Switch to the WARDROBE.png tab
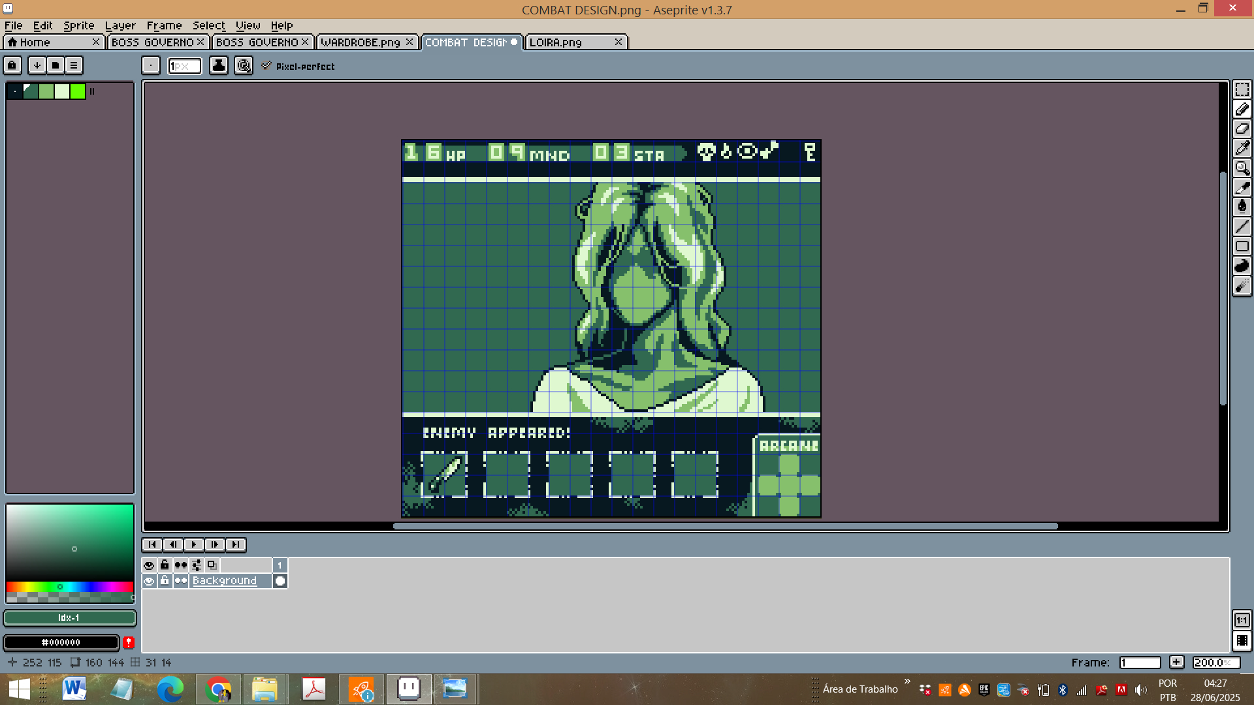Screen dimensions: 1254x705 [360, 42]
